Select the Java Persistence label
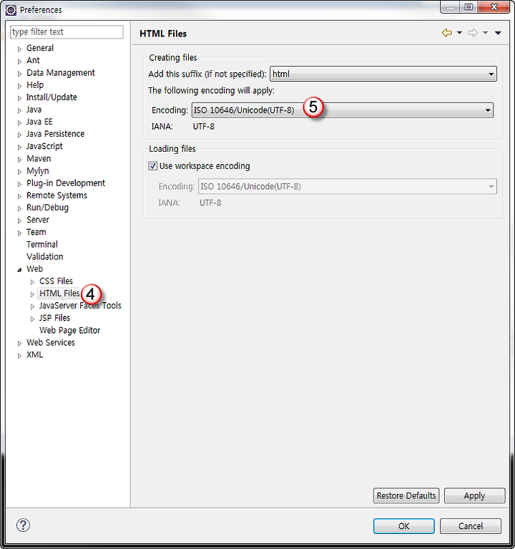 pos(55,134)
